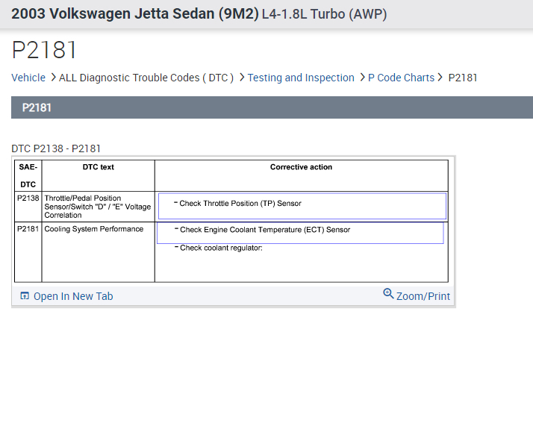The width and height of the screenshot is (533, 429).
Task: Go to P Code Charts breadcrumb
Action: (401, 78)
